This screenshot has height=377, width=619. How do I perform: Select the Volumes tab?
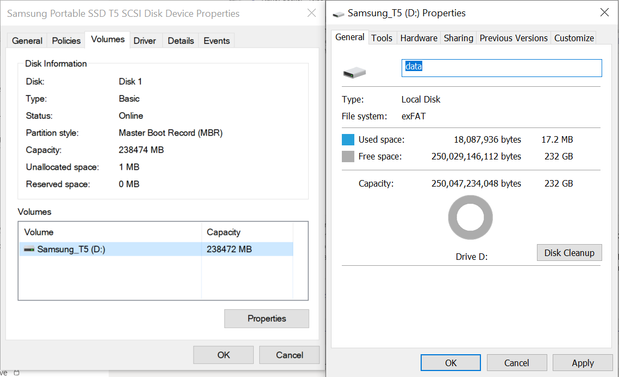coord(108,40)
